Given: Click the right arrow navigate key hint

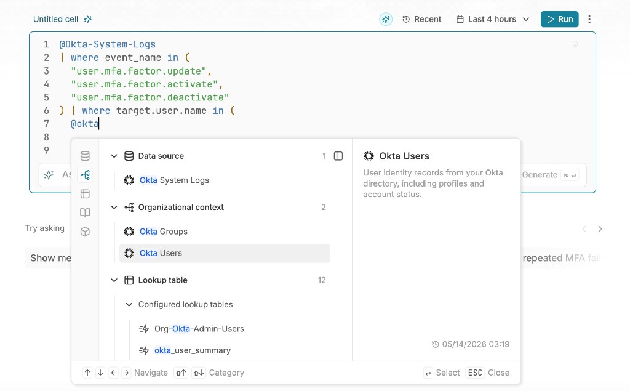Looking at the screenshot, I should pos(126,373).
